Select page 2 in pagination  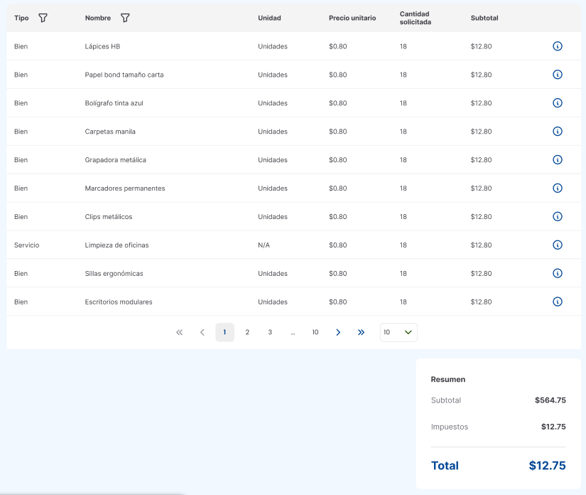(247, 332)
